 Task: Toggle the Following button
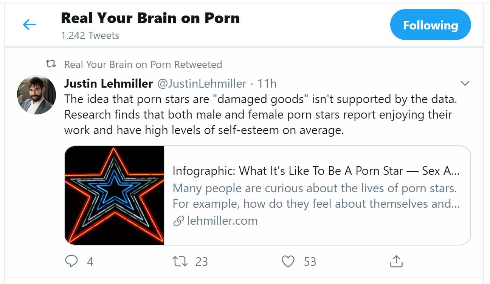pos(430,25)
